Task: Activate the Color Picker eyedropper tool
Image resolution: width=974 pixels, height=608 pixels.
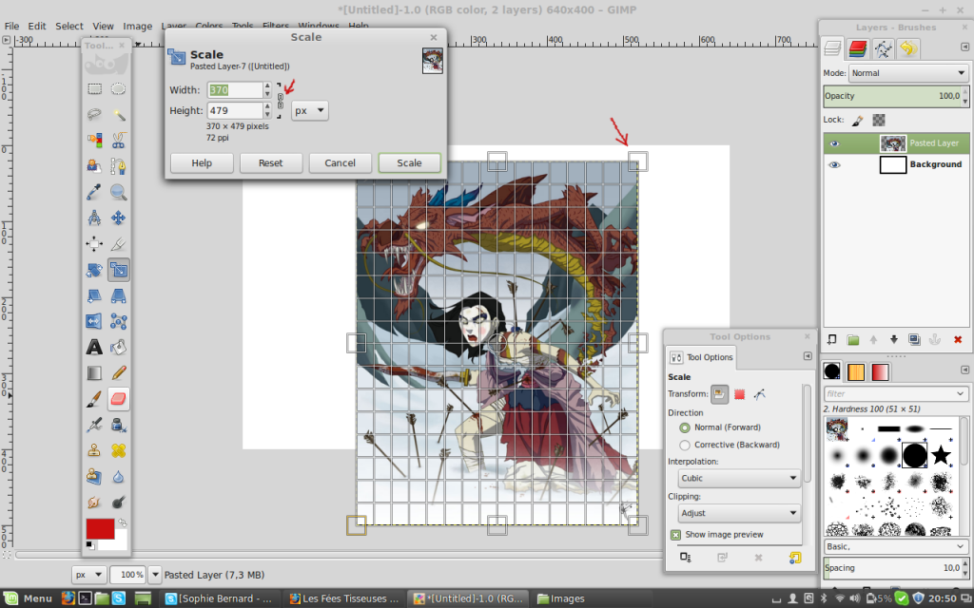Action: 94,192
